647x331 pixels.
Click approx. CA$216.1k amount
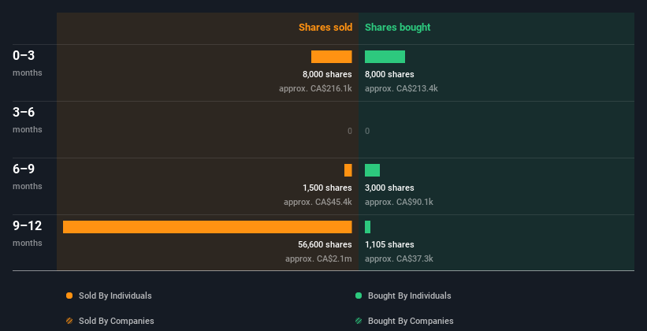click(316, 89)
